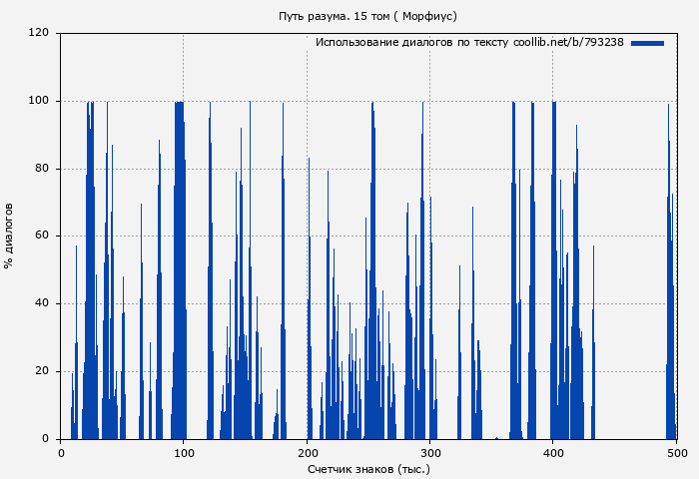Click the 60 tick label on the y-axis

(x=42, y=236)
